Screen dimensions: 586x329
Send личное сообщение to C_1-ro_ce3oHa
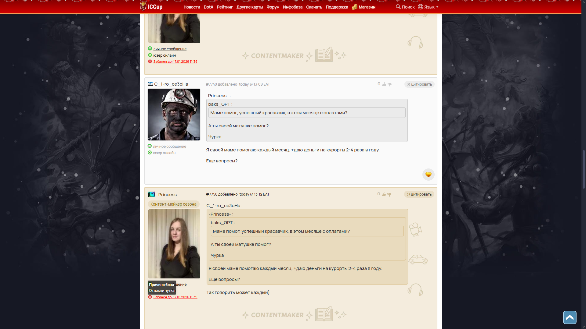point(169,147)
